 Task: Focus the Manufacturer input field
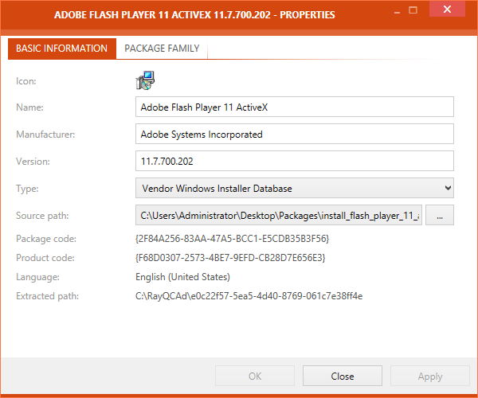click(294, 134)
